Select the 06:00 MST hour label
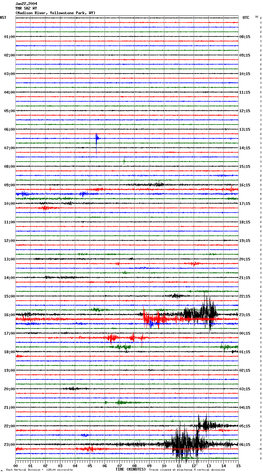263x474 pixels. (10, 129)
